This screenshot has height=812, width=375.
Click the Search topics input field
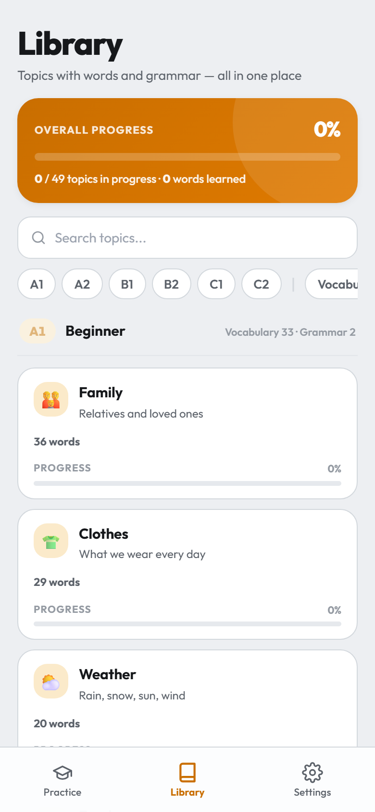tap(187, 238)
